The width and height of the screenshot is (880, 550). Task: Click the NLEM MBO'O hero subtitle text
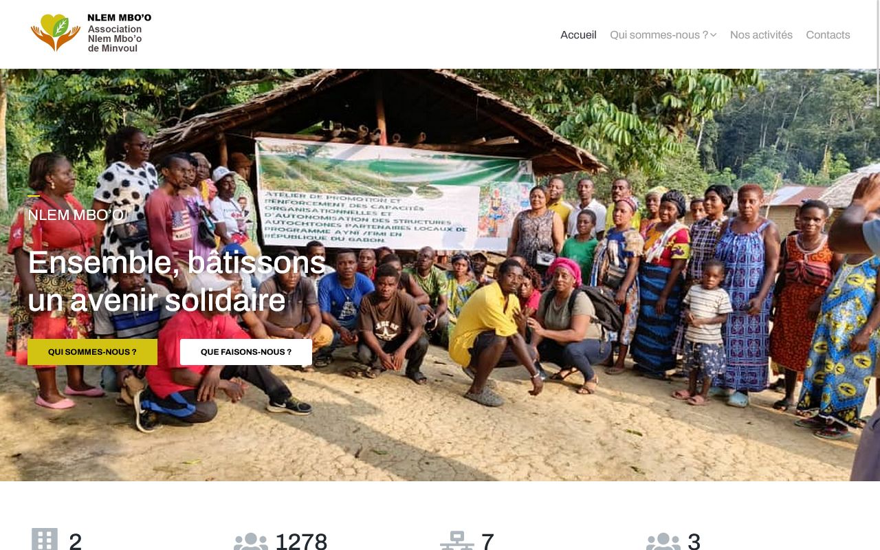pos(76,215)
